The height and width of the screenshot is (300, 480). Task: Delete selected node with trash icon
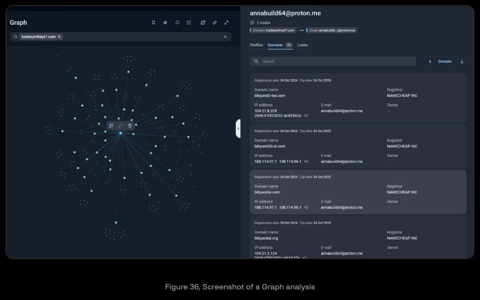pyautogui.click(x=130, y=125)
